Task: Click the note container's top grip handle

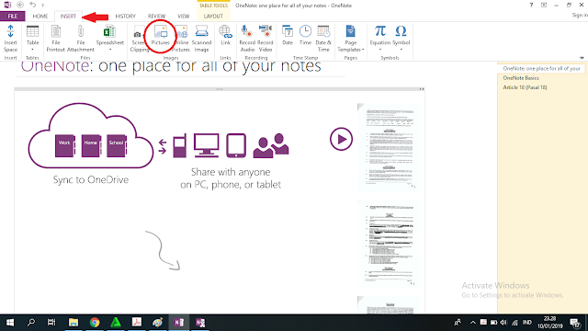Action: 220,89
